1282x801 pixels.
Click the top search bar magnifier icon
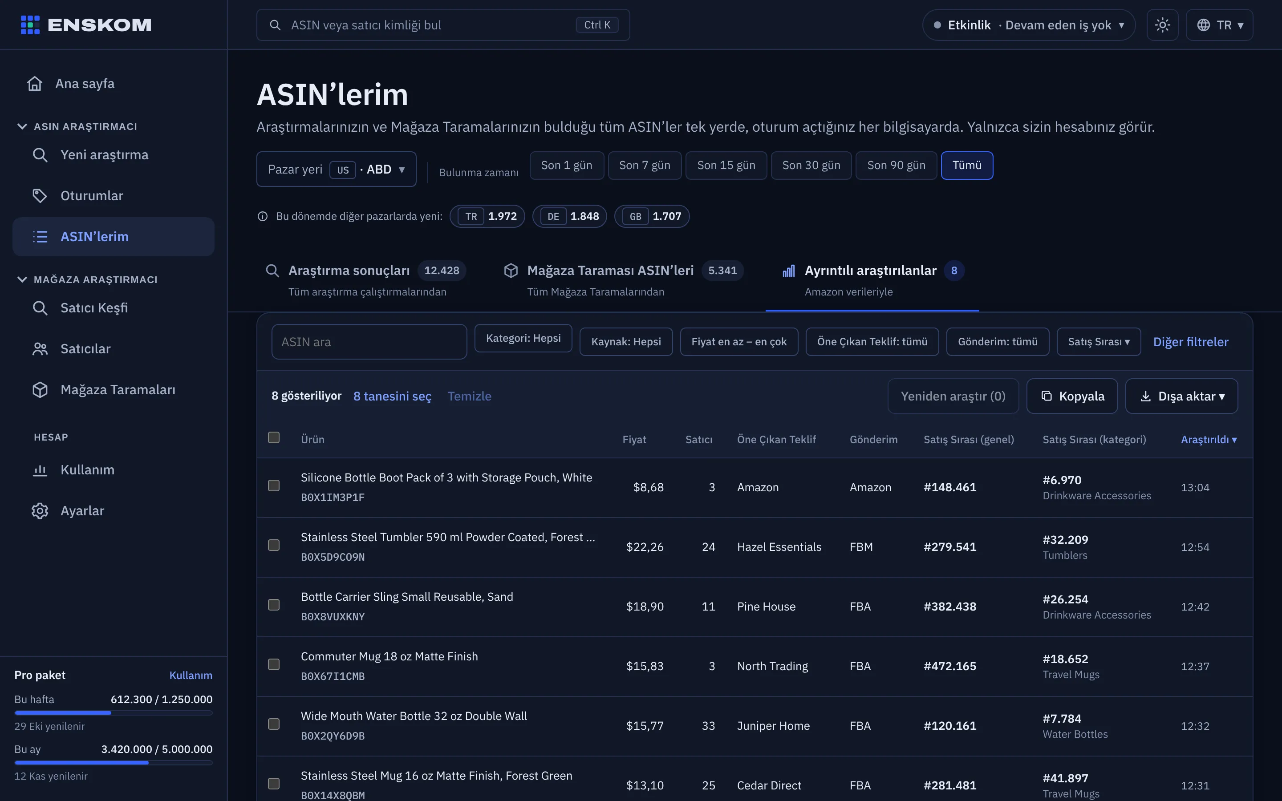(275, 25)
